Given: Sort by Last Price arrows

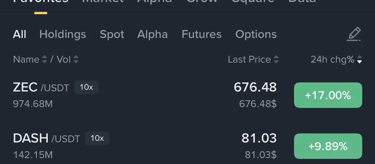Looking at the screenshot, I should [276, 59].
